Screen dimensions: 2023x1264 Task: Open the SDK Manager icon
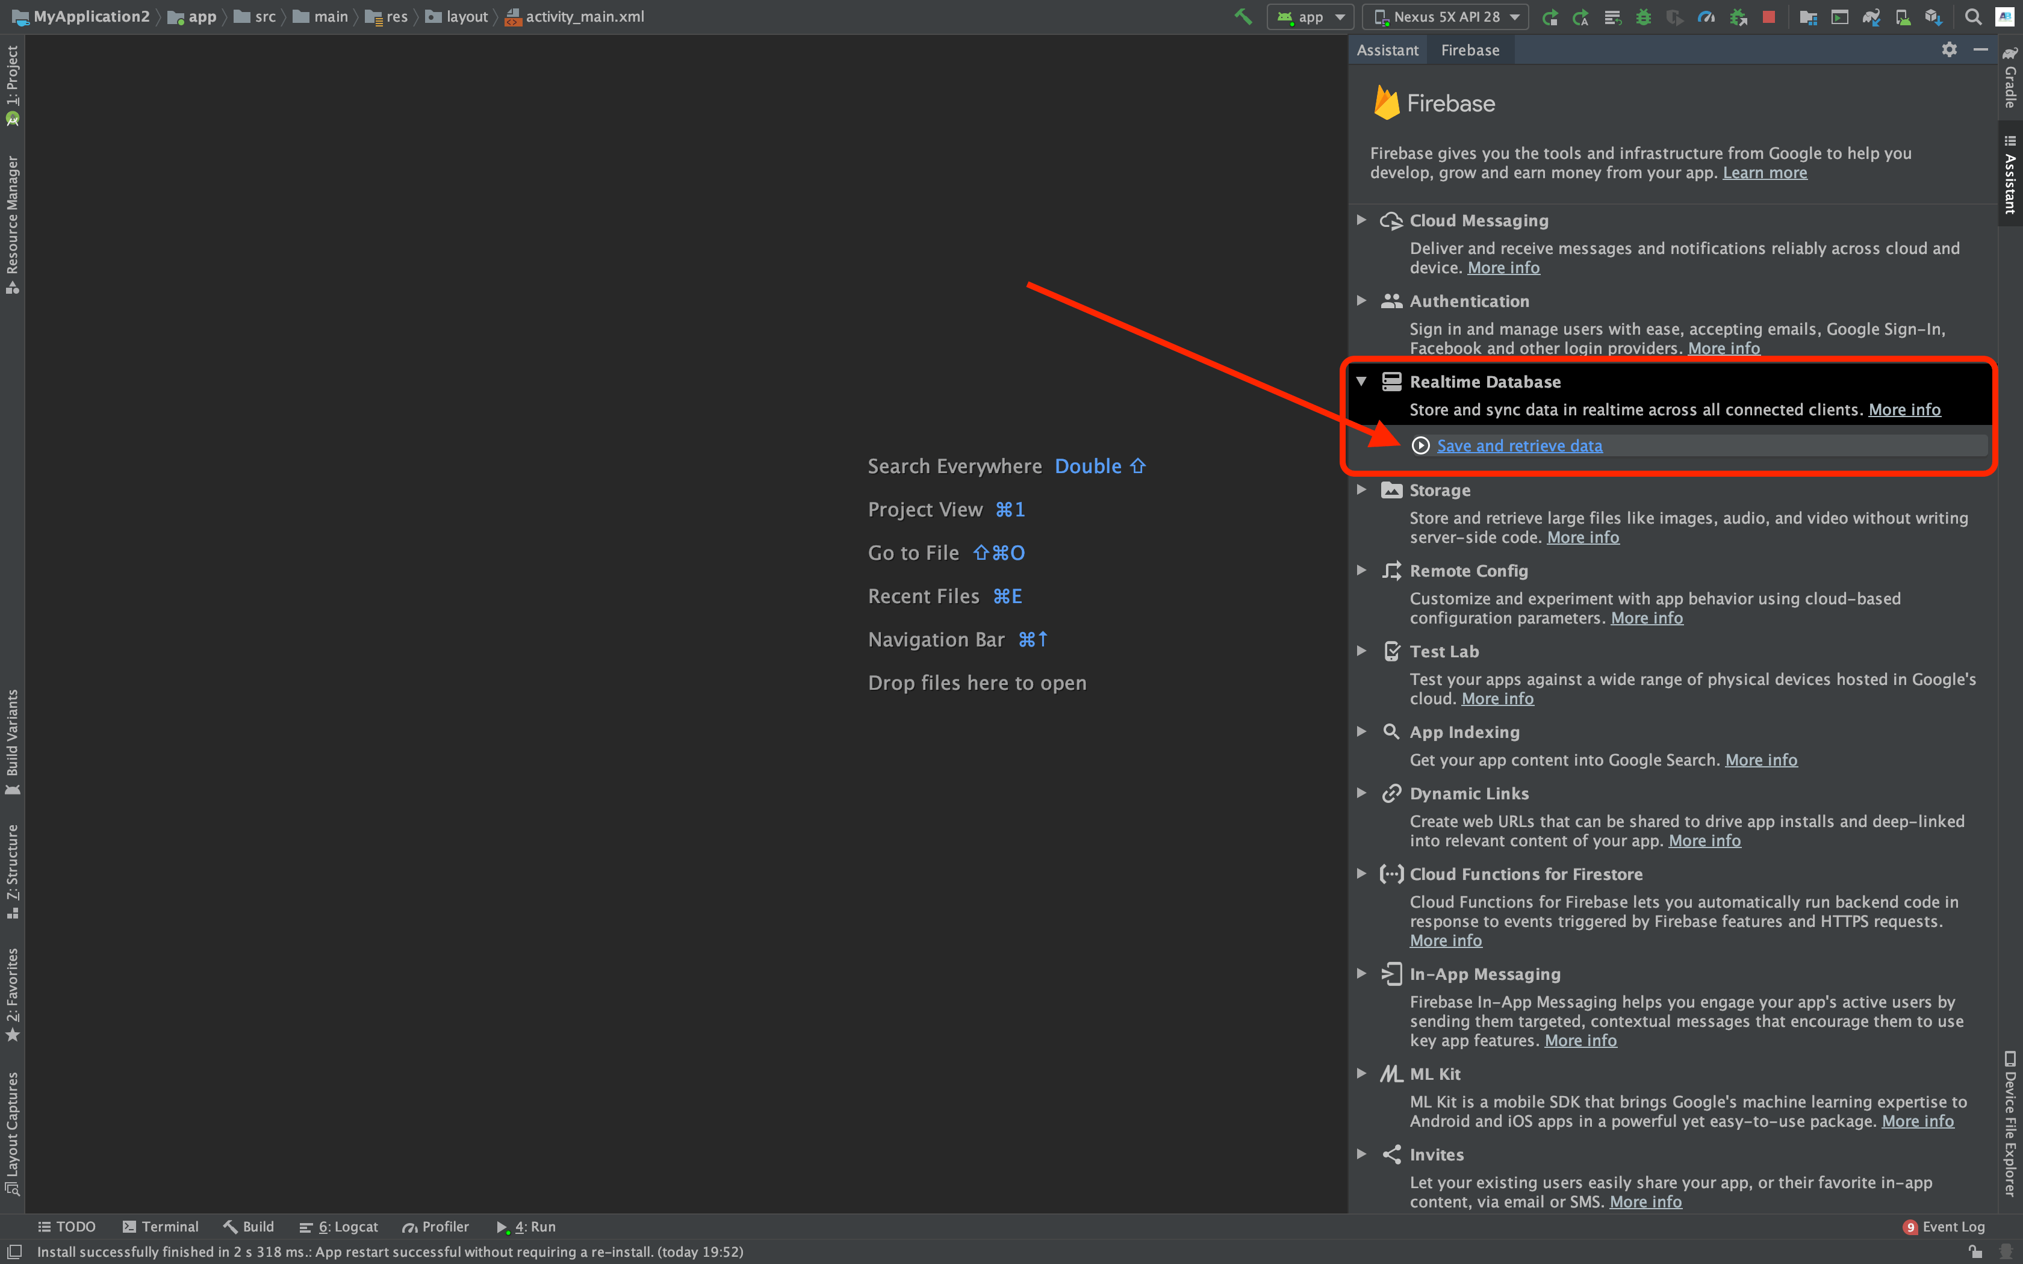[x=1933, y=17]
